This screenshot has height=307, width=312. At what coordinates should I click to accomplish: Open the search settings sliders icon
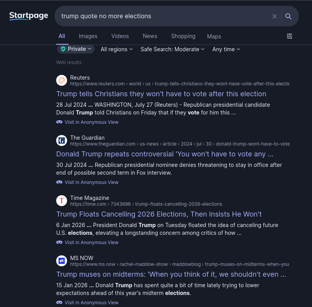point(290,36)
